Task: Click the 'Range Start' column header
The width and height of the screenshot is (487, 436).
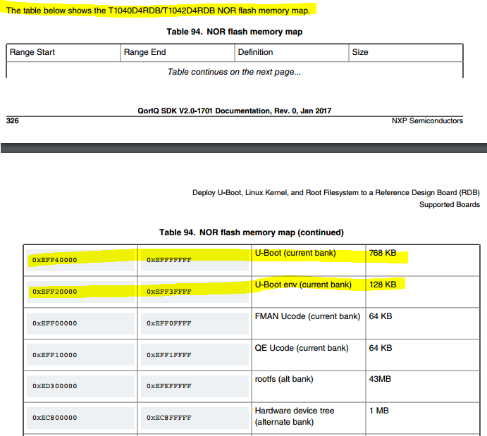Action: point(32,52)
